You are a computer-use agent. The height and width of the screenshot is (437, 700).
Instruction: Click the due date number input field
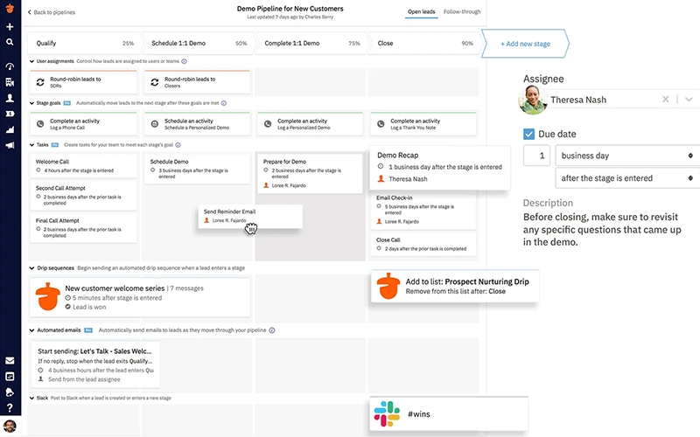[536, 156]
